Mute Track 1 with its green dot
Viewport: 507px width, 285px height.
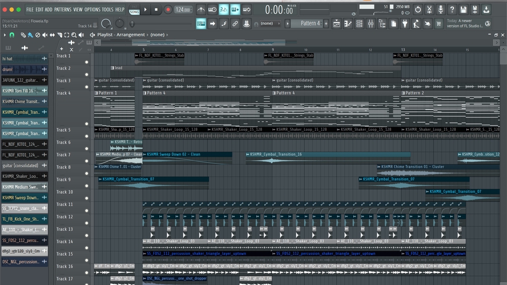point(87,62)
